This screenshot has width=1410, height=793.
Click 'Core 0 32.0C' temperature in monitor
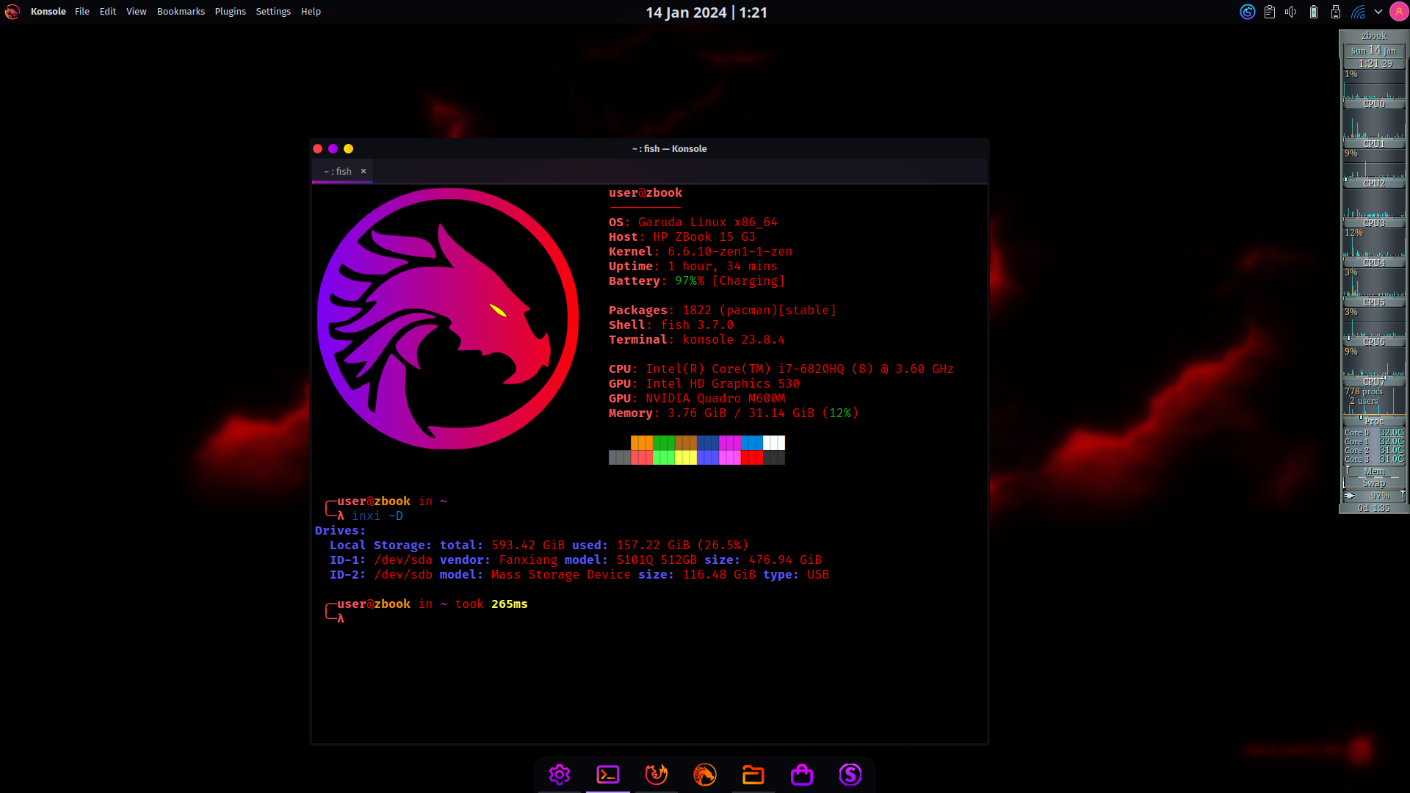coord(1374,433)
